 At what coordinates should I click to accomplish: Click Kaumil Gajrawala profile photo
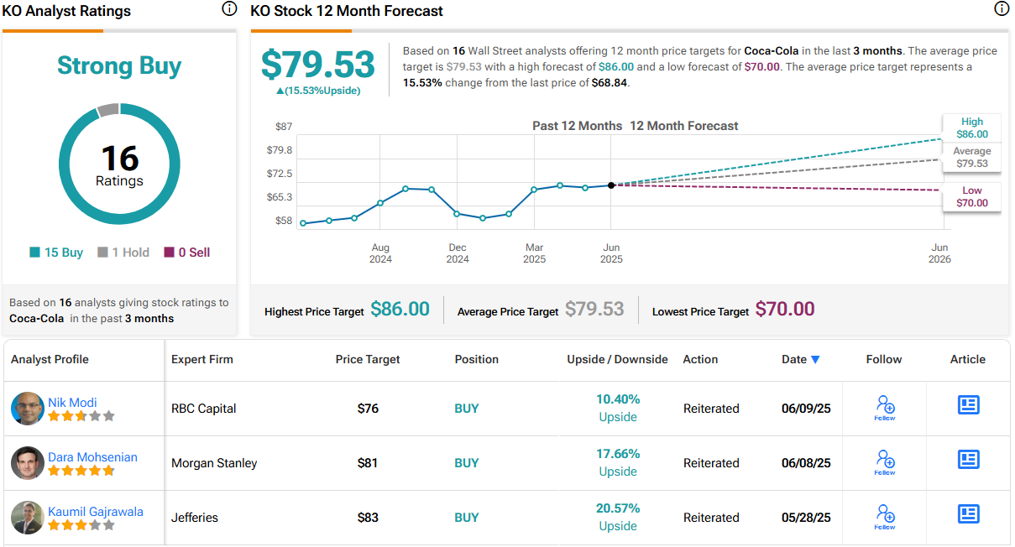(x=28, y=518)
